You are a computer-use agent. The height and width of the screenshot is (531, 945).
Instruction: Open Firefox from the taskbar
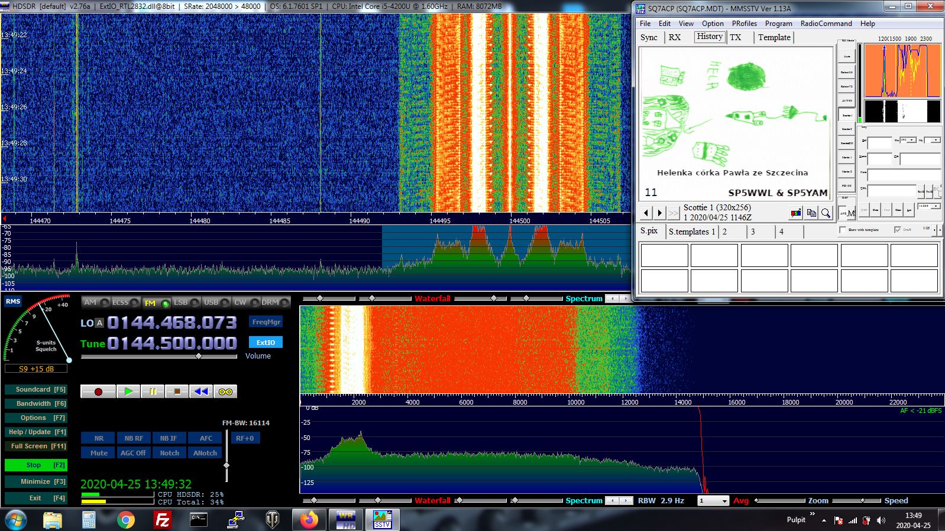point(309,520)
